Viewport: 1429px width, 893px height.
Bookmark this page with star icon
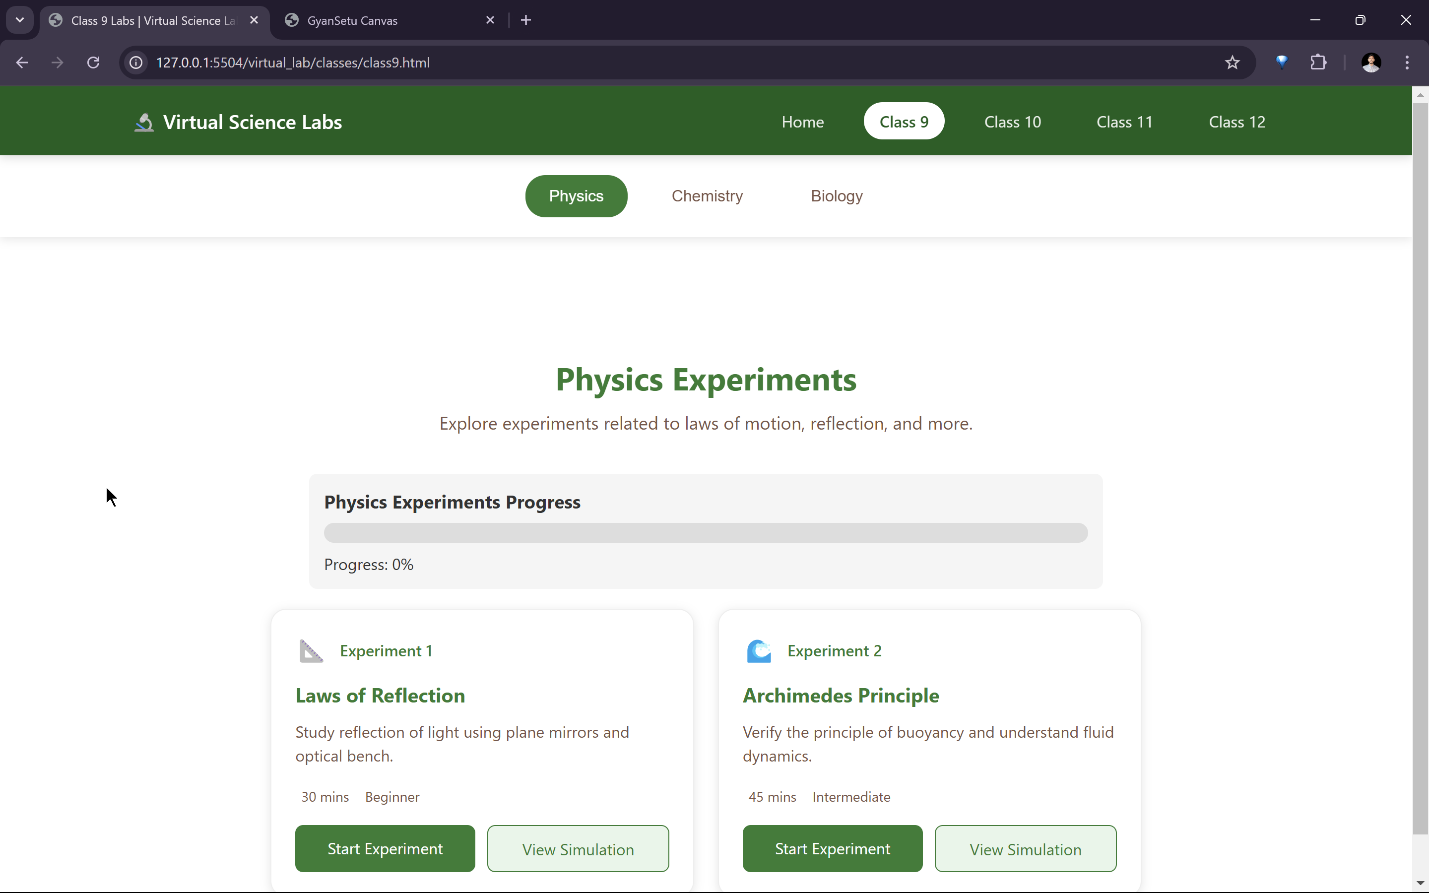(1232, 63)
